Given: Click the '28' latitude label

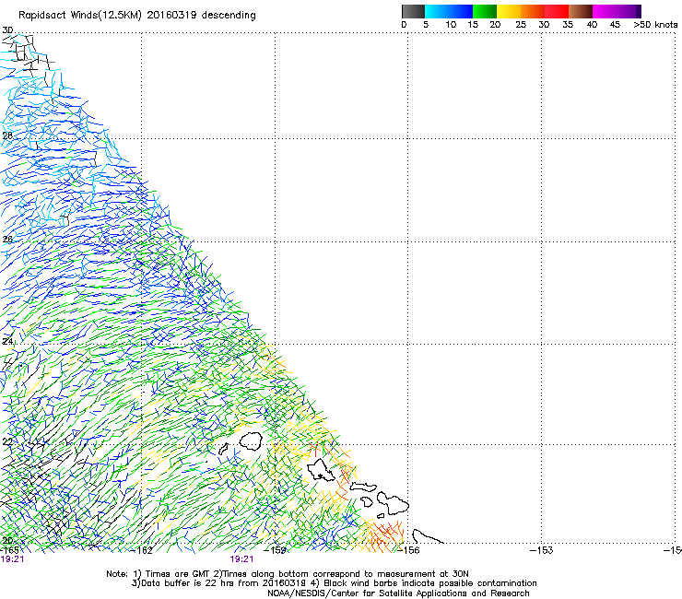Looking at the screenshot, I should (x=7, y=135).
